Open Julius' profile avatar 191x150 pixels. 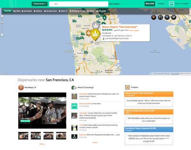(74, 128)
